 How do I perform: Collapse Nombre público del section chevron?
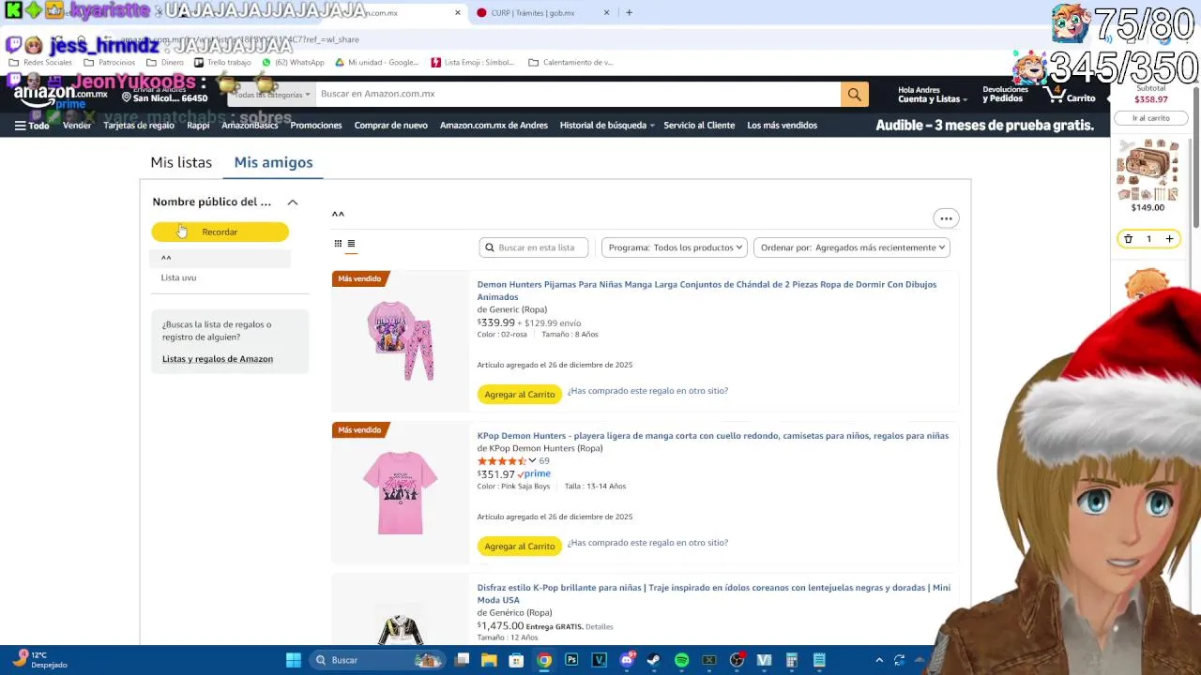293,202
